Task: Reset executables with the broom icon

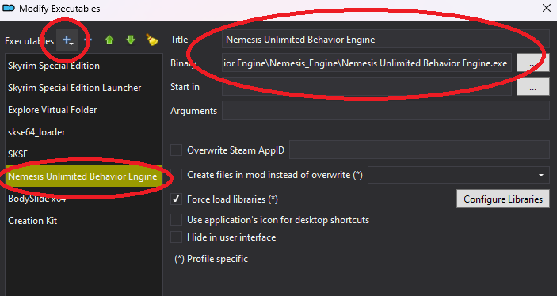Action: click(x=152, y=40)
